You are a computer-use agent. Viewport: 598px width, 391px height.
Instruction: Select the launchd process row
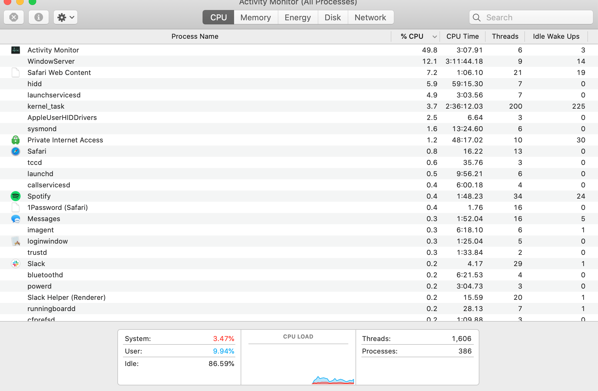[x=299, y=174]
